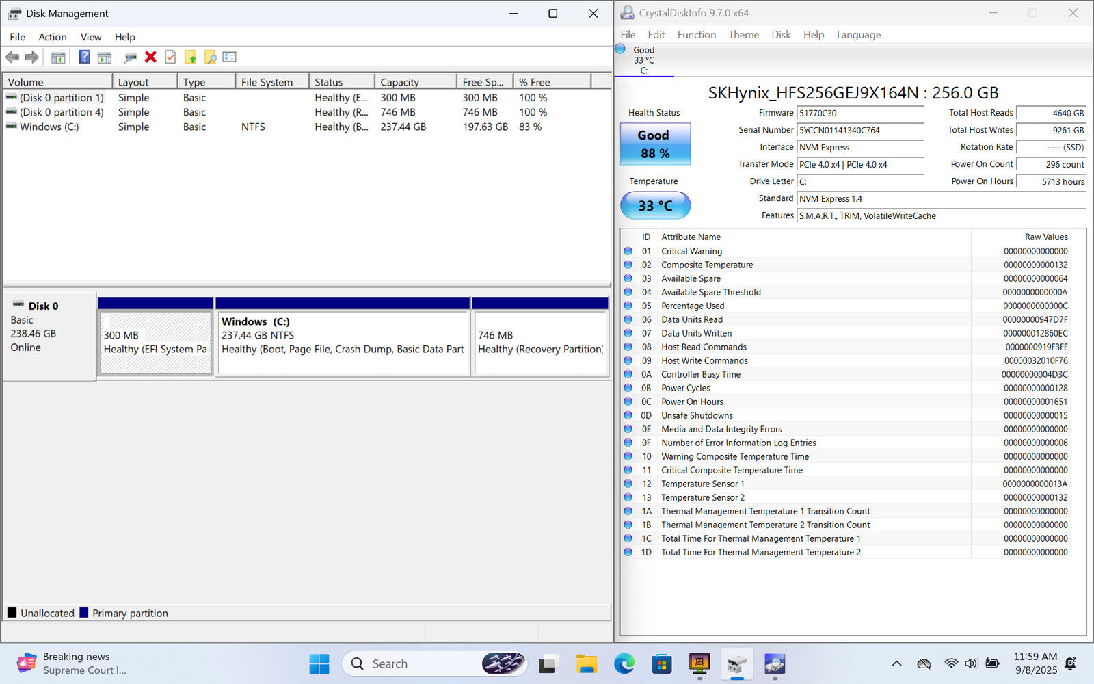This screenshot has height=684, width=1094.
Task: Click the Good 88 % health status button
Action: click(655, 144)
